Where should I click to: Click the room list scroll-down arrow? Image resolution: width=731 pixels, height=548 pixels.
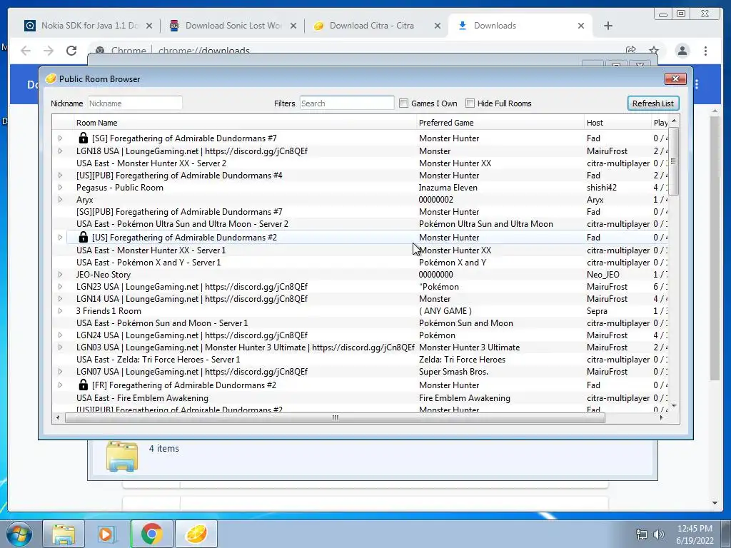point(674,406)
